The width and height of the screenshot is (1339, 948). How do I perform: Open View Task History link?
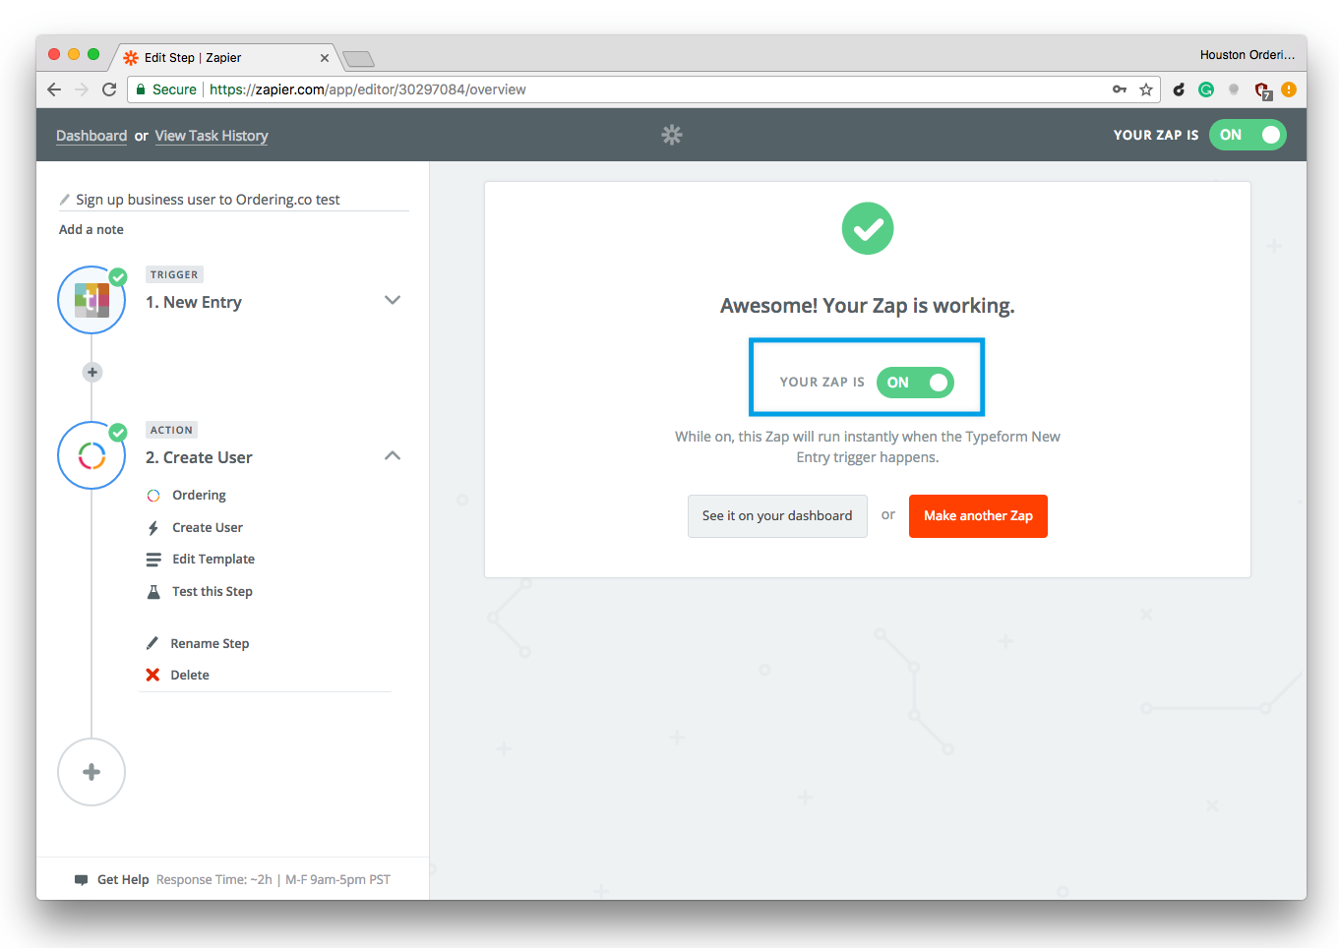click(x=212, y=136)
